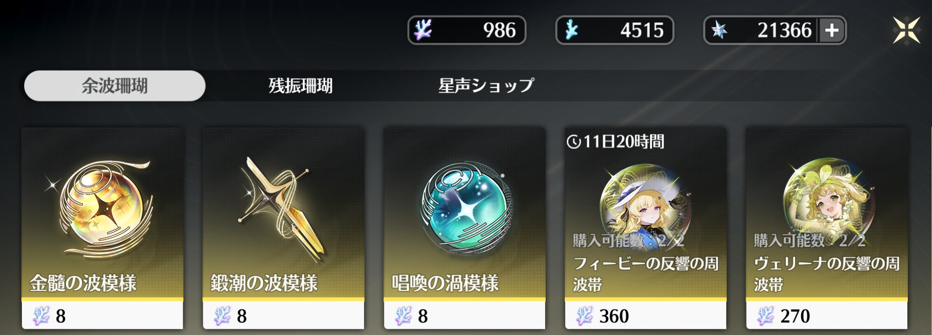Click the star currency icon showing 21366

[x=719, y=30]
